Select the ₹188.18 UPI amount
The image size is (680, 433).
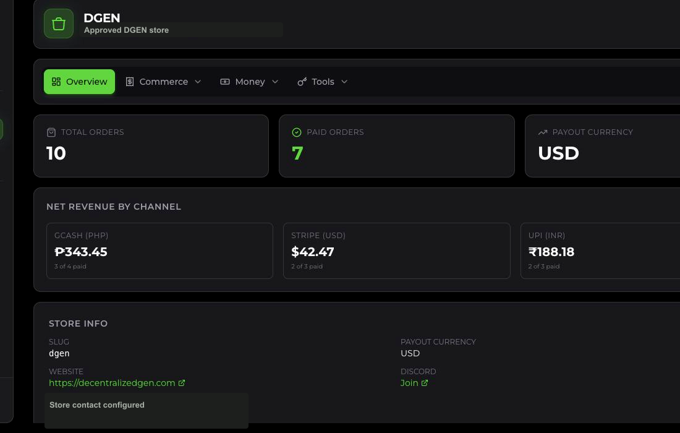(551, 252)
